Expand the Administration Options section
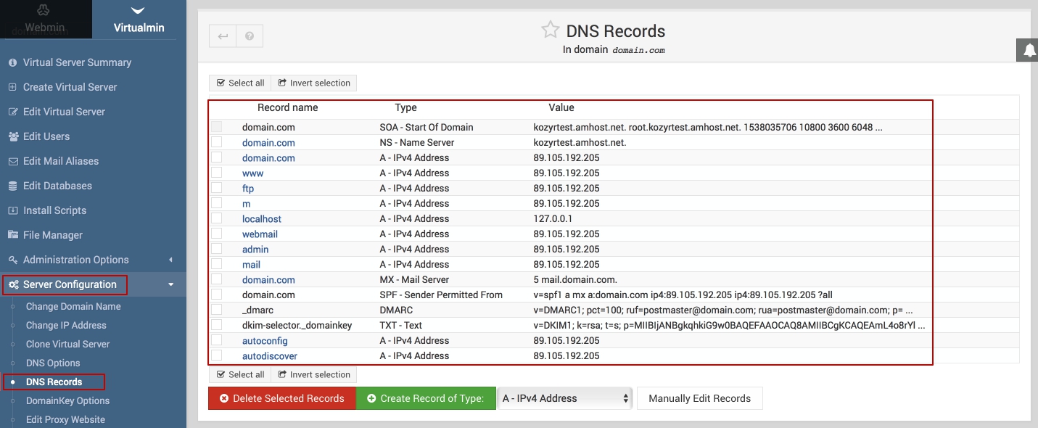This screenshot has height=428, width=1038. pyautogui.click(x=170, y=260)
